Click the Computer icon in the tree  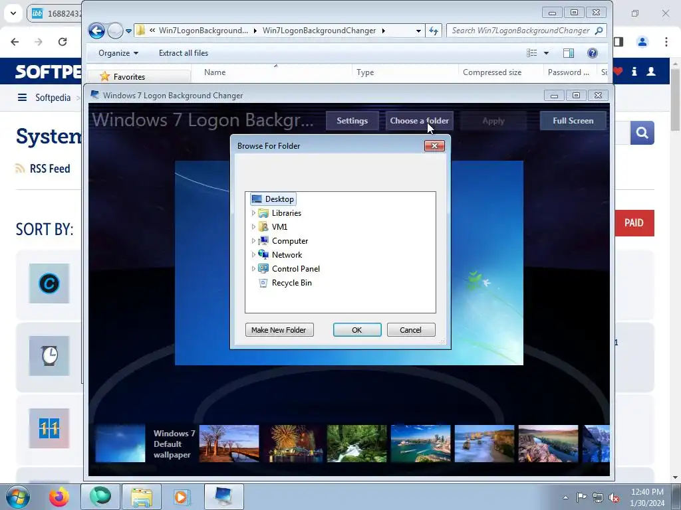(x=263, y=240)
